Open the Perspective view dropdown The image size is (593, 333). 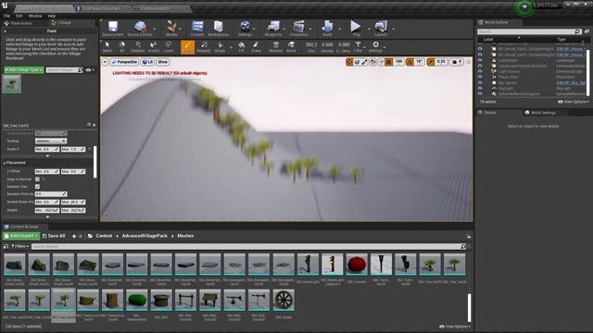(x=124, y=62)
